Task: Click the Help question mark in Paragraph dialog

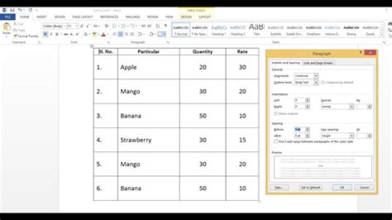Action: coord(360,52)
